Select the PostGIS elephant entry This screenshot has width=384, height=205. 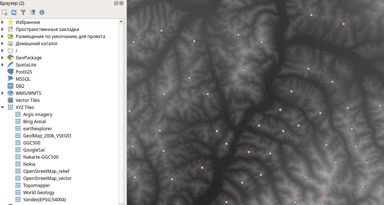[x=24, y=72]
